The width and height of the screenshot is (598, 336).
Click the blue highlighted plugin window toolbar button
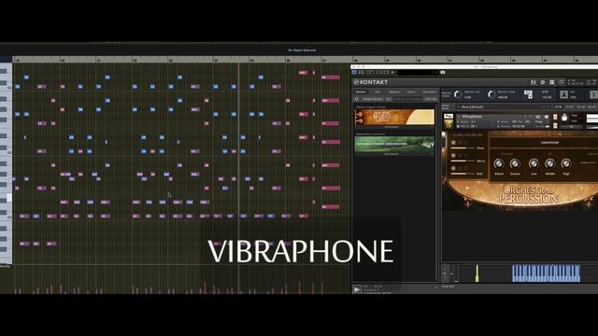click(354, 73)
